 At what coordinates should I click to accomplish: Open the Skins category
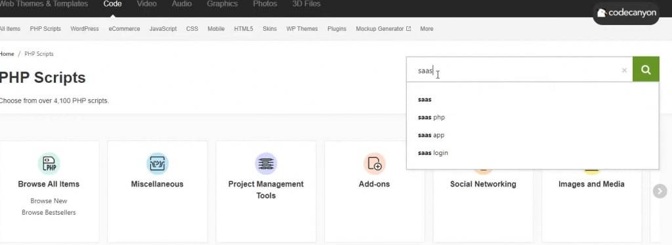pos(270,29)
